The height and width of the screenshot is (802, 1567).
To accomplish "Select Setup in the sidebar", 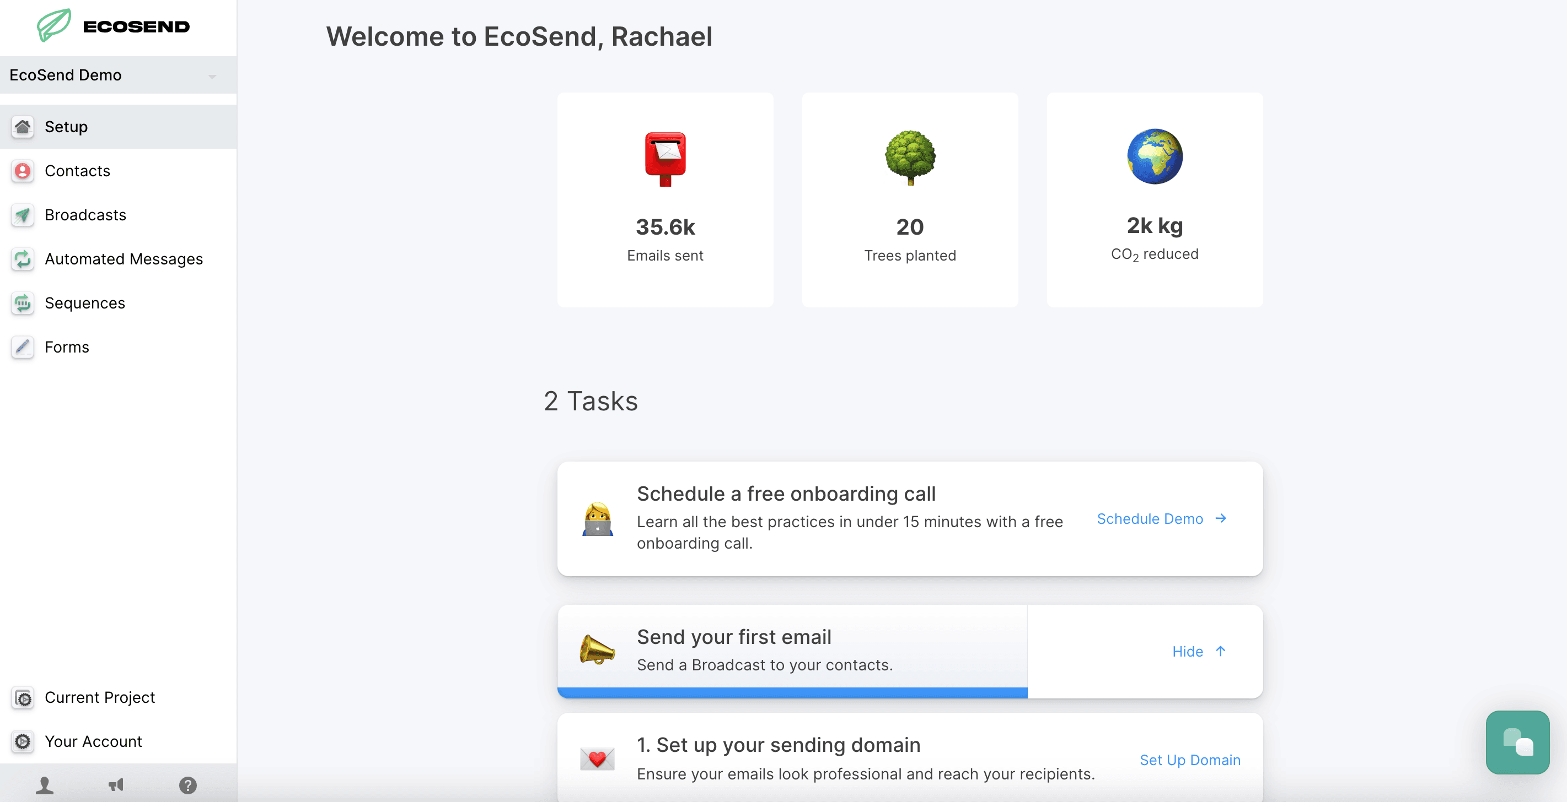I will tap(66, 126).
